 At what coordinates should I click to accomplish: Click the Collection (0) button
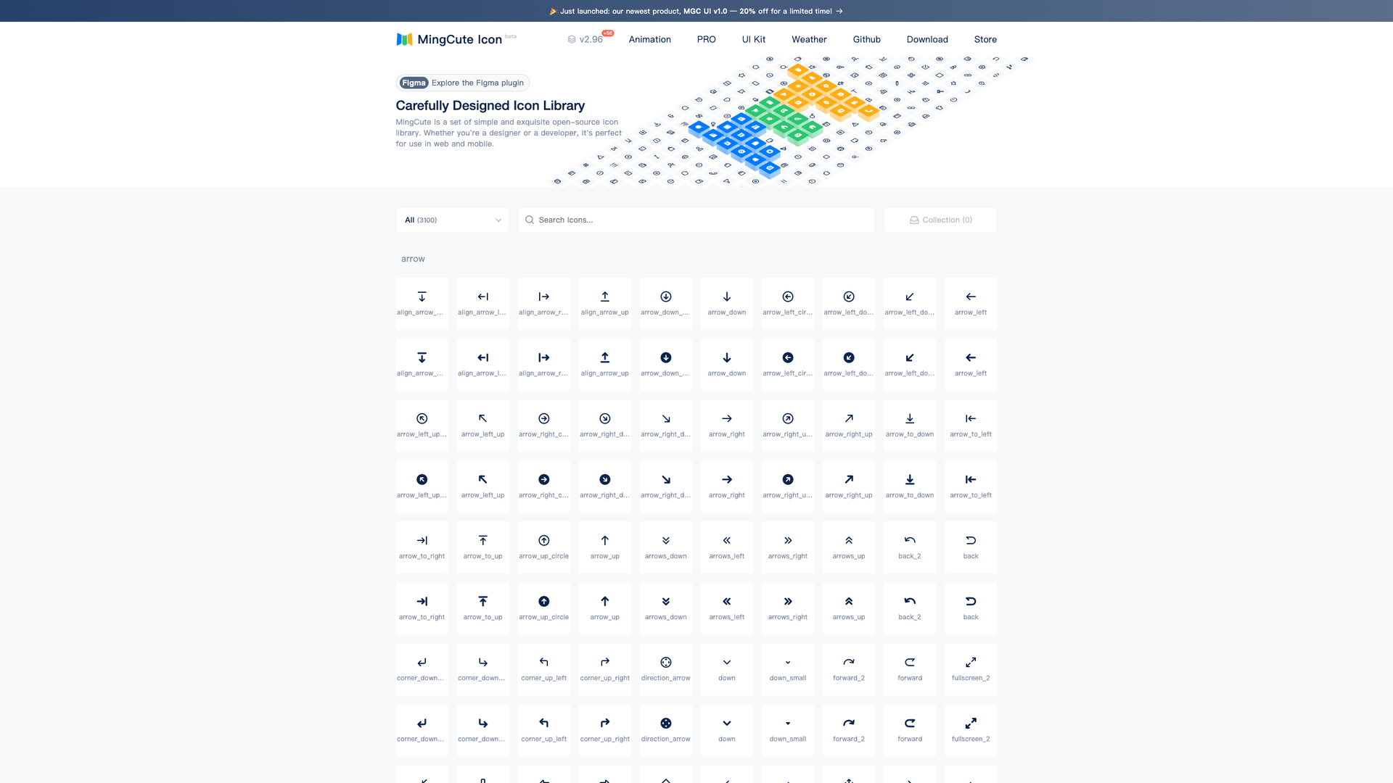click(x=940, y=220)
